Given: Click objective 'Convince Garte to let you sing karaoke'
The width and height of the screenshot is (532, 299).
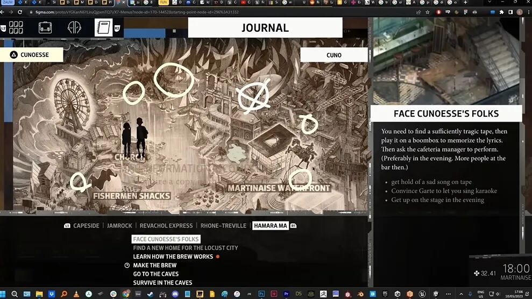Looking at the screenshot, I should [x=444, y=191].
